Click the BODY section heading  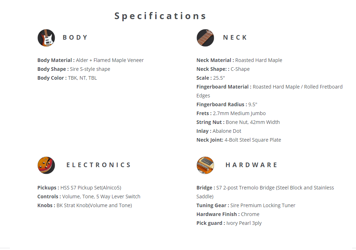pyautogui.click(x=75, y=38)
